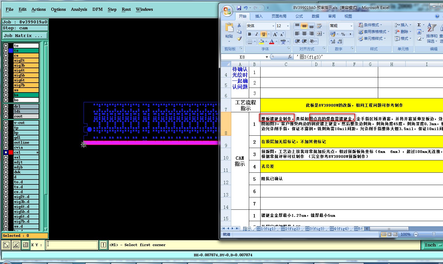
Task: Click the X Y coordinate input field
Action: pyautogui.click(x=72, y=245)
